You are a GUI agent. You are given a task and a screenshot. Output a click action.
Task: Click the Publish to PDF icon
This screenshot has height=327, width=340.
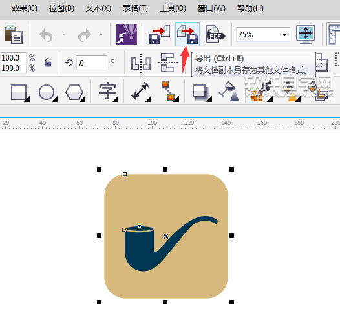click(x=215, y=34)
